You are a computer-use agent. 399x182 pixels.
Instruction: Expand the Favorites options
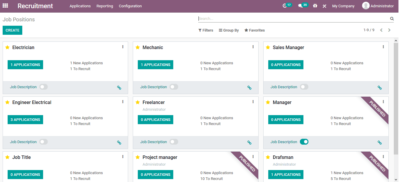coord(254,30)
